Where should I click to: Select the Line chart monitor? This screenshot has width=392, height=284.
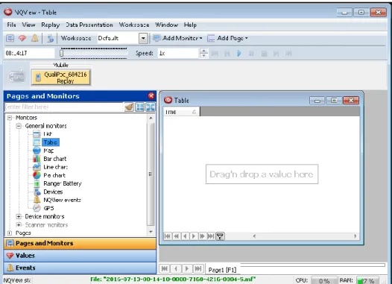[x=50, y=167]
